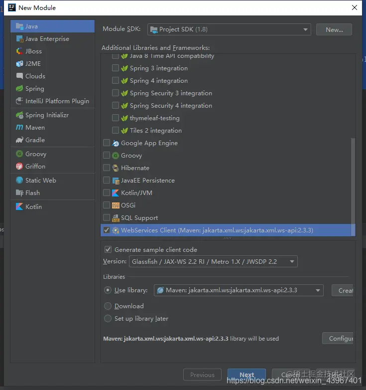Click the Kotlin/JVM framework icon
Screen dimensions: 366x390
click(116, 193)
